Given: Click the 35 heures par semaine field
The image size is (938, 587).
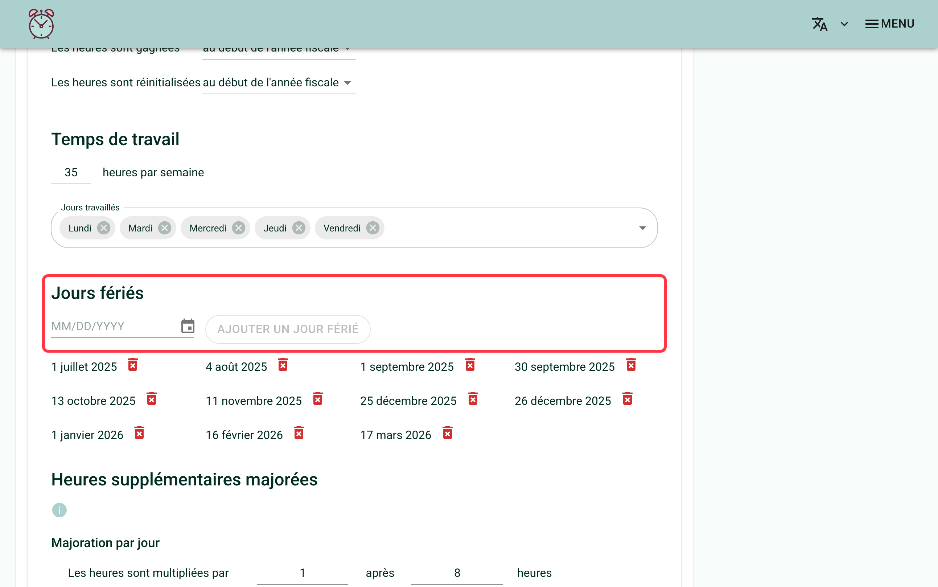Looking at the screenshot, I should pyautogui.click(x=71, y=172).
